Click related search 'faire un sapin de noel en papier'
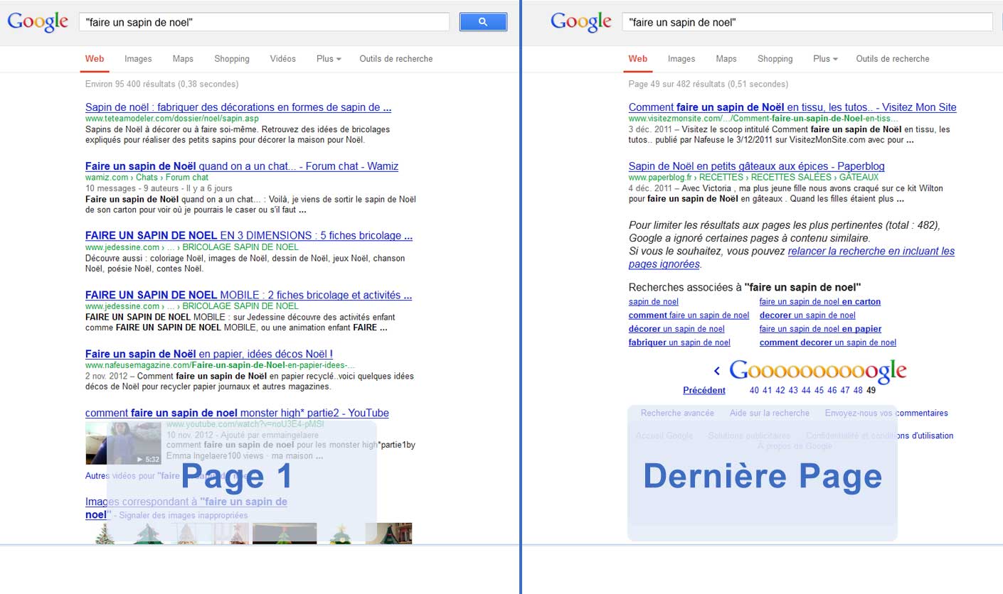The image size is (1003, 594). tap(820, 329)
